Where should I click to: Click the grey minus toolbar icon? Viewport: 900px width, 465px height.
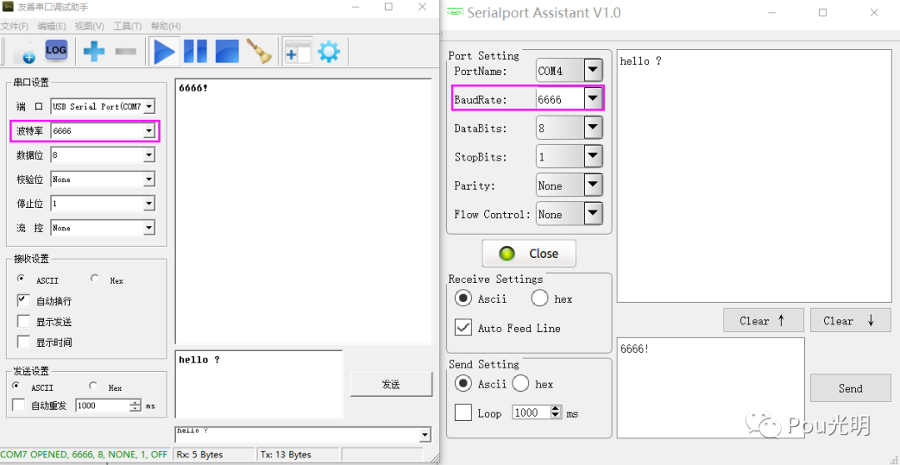click(x=125, y=52)
